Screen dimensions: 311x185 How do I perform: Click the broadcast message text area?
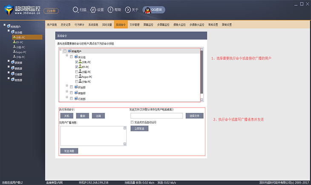click(x=93, y=136)
